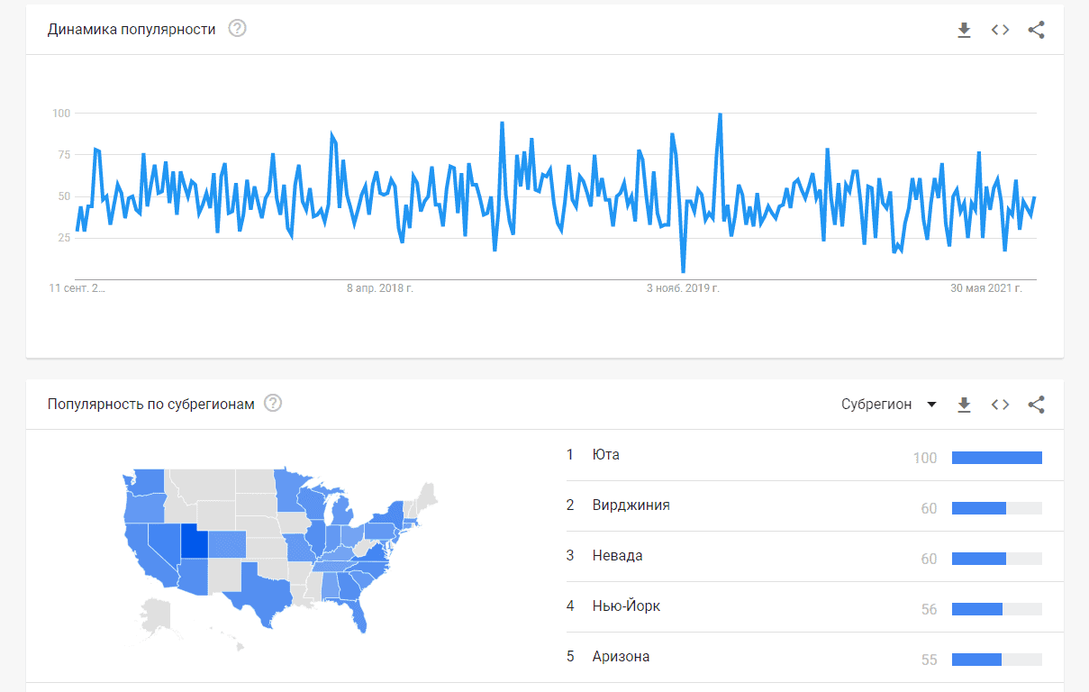Open embed code for subregion popularity
This screenshot has width=1089, height=692.
coord(1000,405)
